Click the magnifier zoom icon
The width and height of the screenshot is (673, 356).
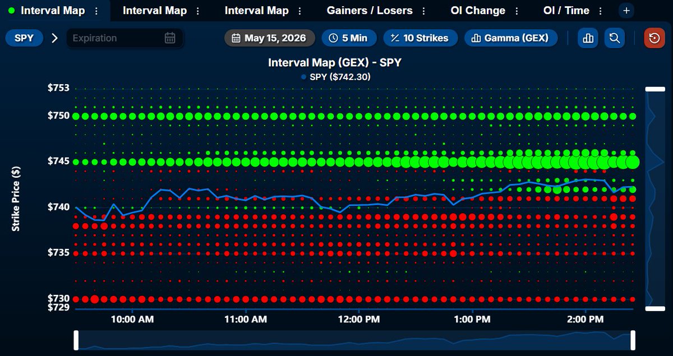(615, 38)
